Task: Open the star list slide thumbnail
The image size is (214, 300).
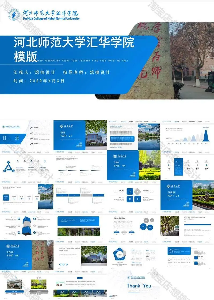Action: tap(187, 255)
